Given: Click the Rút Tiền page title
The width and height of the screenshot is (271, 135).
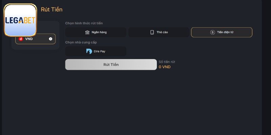Looking at the screenshot, I should [51, 9].
